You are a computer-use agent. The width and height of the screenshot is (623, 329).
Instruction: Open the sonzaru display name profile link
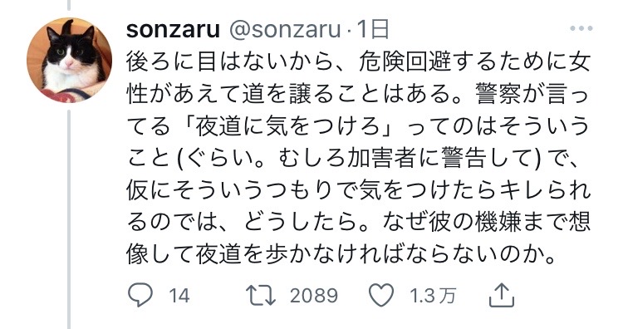tap(173, 30)
